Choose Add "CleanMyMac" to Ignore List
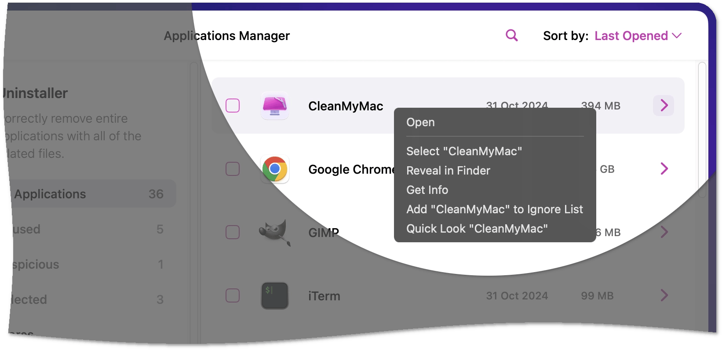 [x=495, y=209]
